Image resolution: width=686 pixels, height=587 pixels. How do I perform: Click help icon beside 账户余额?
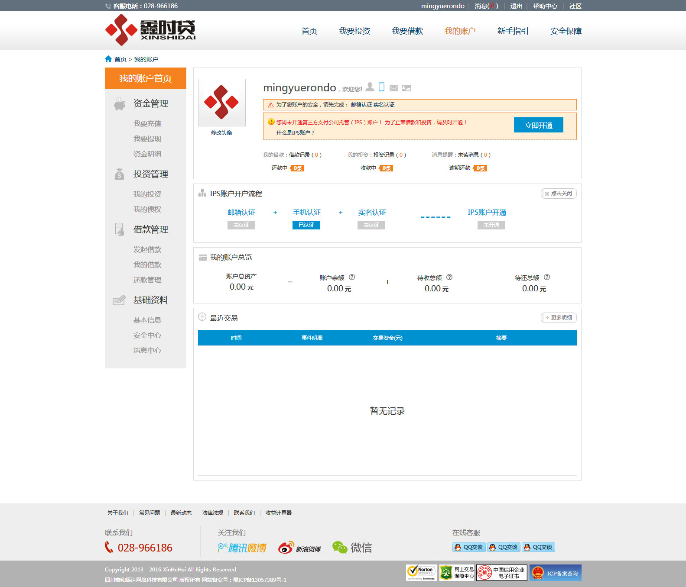click(x=352, y=277)
